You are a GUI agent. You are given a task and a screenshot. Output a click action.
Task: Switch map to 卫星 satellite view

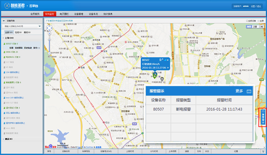tap(254, 27)
